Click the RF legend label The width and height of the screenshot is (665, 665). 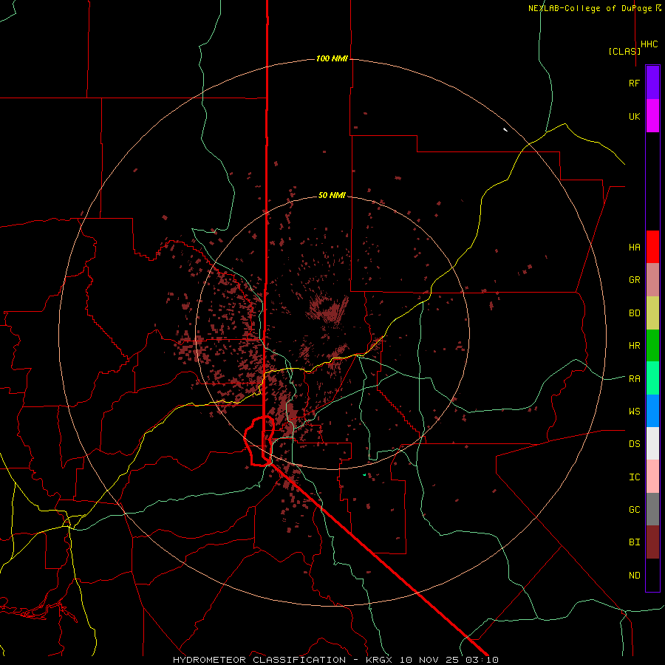click(x=634, y=83)
